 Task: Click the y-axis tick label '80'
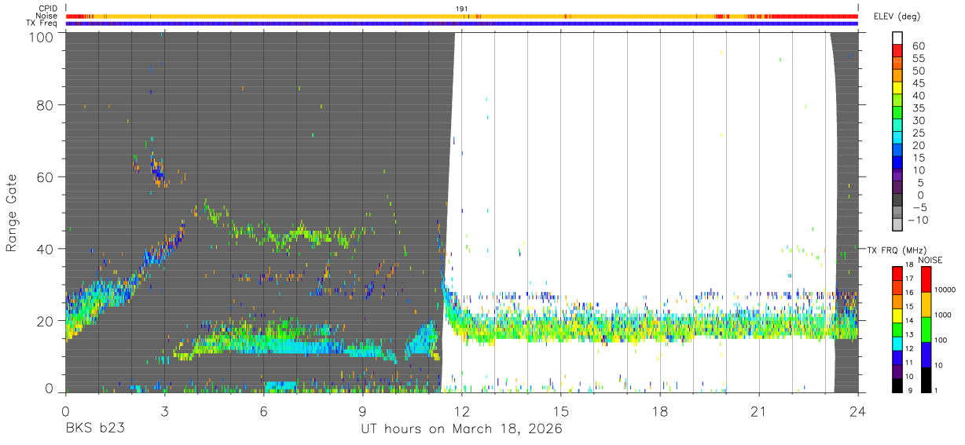(x=44, y=105)
